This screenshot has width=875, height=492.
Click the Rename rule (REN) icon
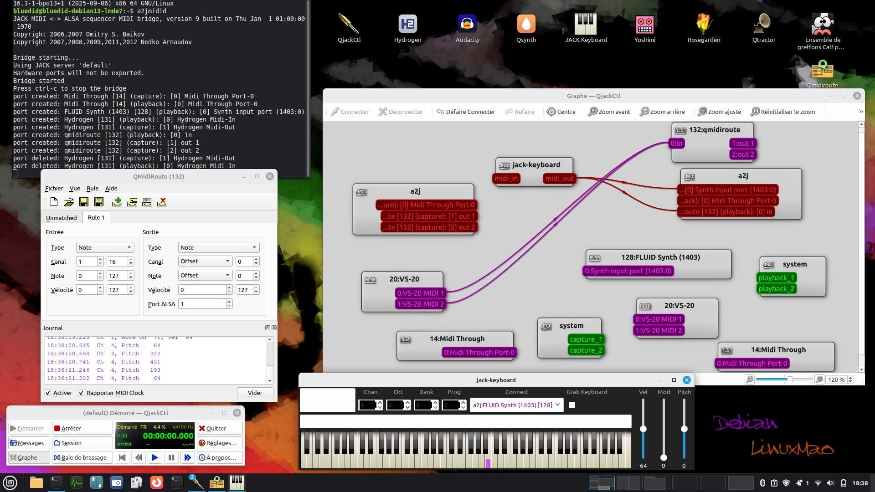(147, 202)
